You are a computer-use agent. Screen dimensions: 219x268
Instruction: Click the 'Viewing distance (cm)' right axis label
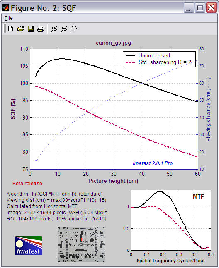coord(208,110)
